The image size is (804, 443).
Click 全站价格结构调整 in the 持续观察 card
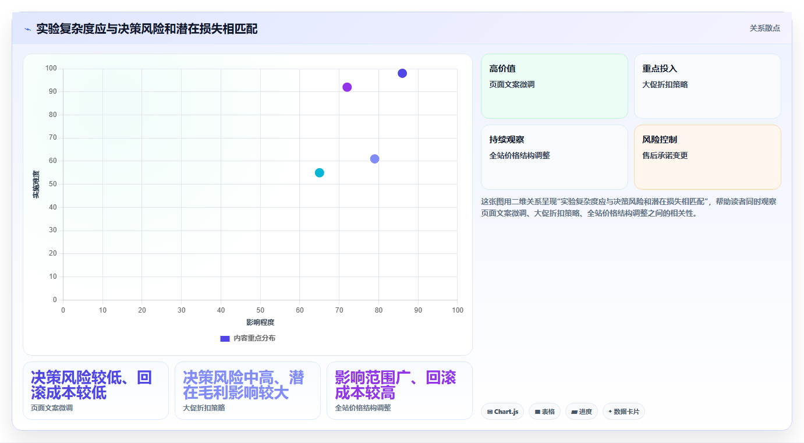[x=519, y=155]
